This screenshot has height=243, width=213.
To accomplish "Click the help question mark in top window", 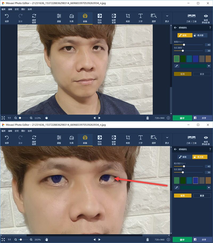I will point(210,28).
